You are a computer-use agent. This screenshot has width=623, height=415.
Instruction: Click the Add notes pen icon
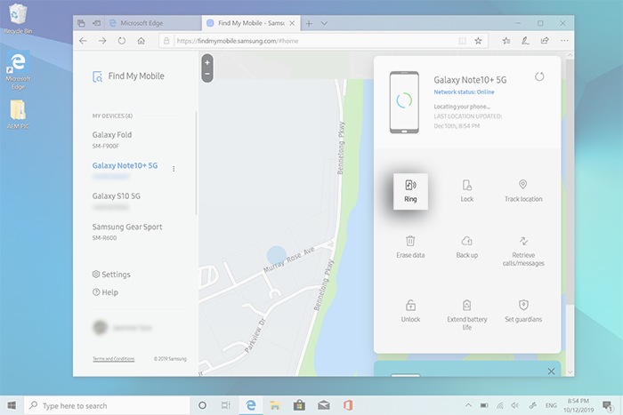(525, 41)
